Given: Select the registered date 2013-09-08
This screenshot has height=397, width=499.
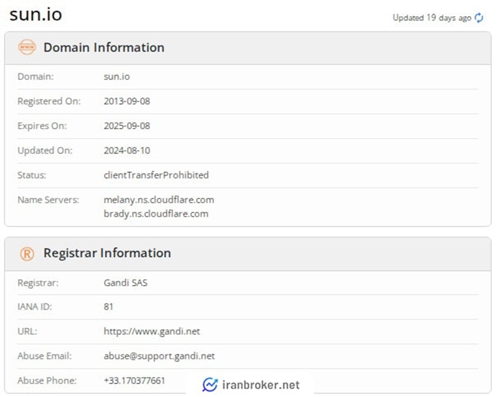Looking at the screenshot, I should 127,101.
